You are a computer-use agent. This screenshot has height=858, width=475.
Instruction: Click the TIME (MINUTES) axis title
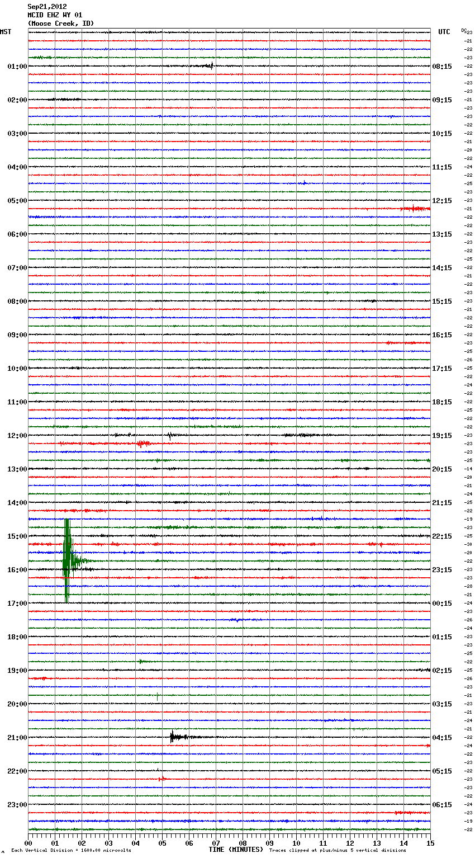(x=235, y=850)
